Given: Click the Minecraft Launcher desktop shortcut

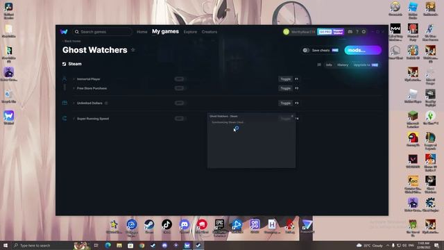Looking at the screenshot, I should pyautogui.click(x=413, y=119).
